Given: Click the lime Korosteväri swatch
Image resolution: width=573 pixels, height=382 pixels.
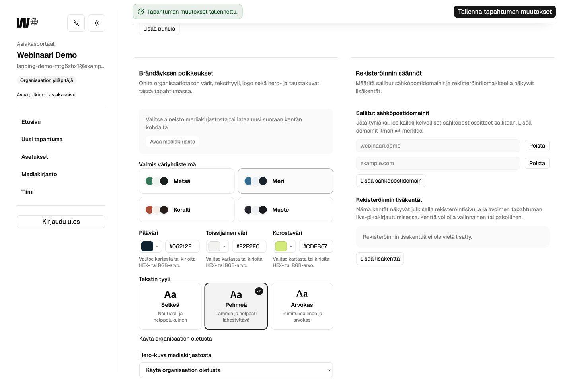Looking at the screenshot, I should (x=281, y=246).
